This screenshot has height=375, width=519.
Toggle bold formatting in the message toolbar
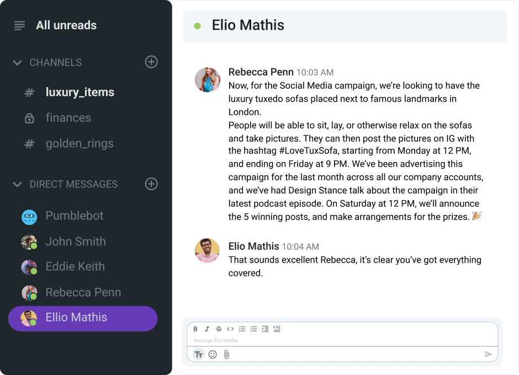coord(195,329)
